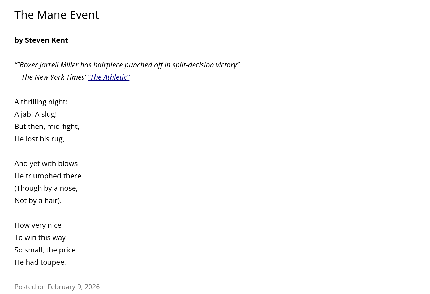
Task: Click the line "But then, mid-fight,"
Action: coord(47,126)
